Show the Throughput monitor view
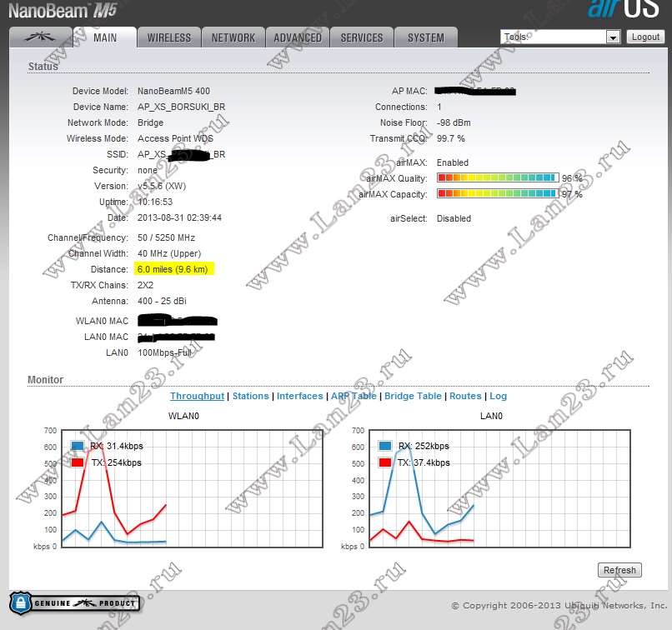This screenshot has width=672, height=630. [x=197, y=396]
